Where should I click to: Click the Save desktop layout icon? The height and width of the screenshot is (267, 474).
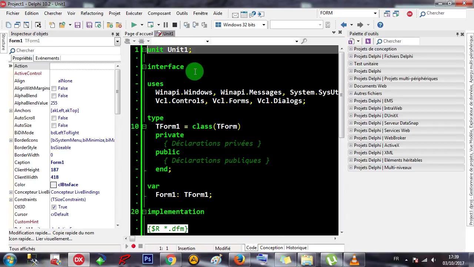(x=387, y=13)
